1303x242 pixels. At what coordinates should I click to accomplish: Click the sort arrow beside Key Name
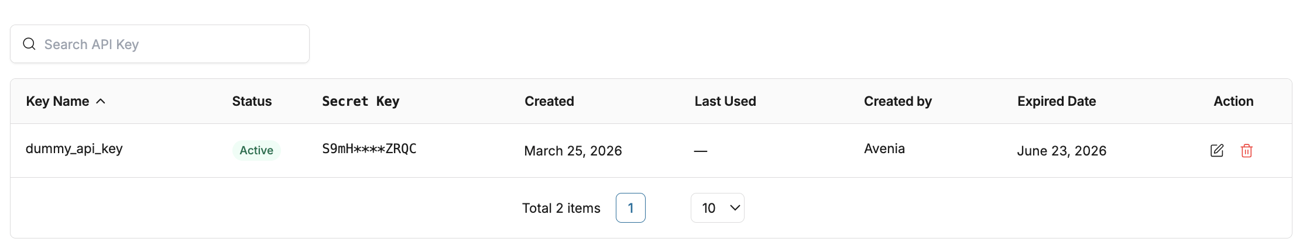click(x=101, y=101)
